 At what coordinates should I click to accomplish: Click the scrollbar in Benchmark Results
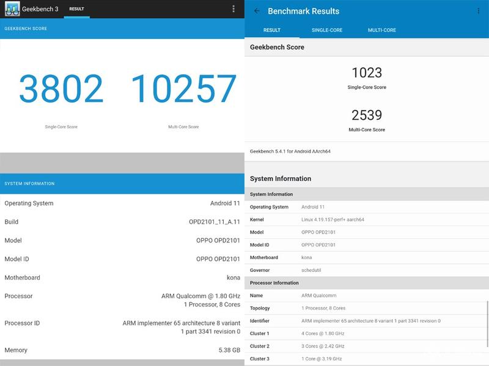pyautogui.click(x=487, y=323)
